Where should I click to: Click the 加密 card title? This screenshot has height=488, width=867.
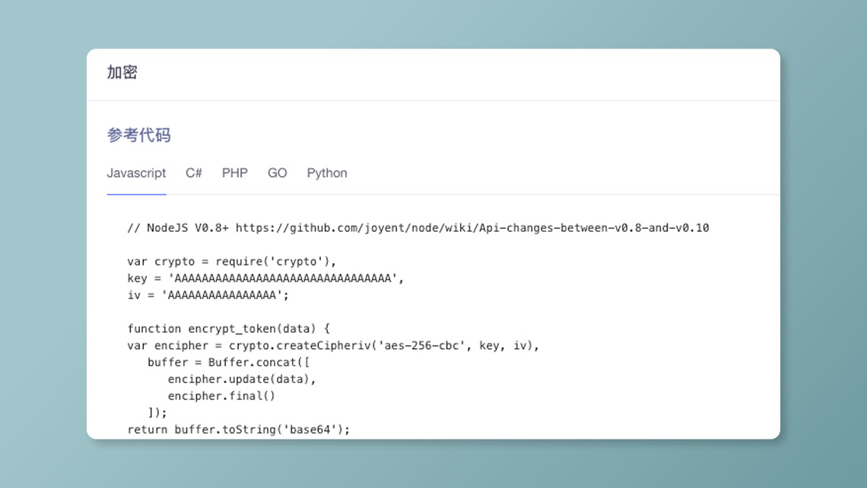pyautogui.click(x=122, y=72)
